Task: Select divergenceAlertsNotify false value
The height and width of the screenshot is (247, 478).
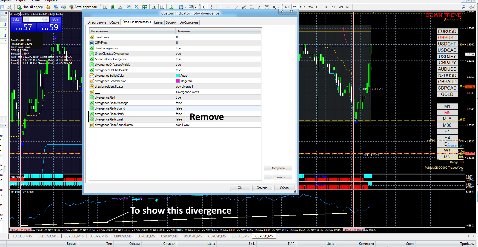Action: pyautogui.click(x=179, y=114)
